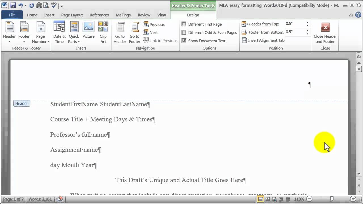Jump to header with Go to Header
The width and height of the screenshot is (363, 204).
pyautogui.click(x=120, y=33)
